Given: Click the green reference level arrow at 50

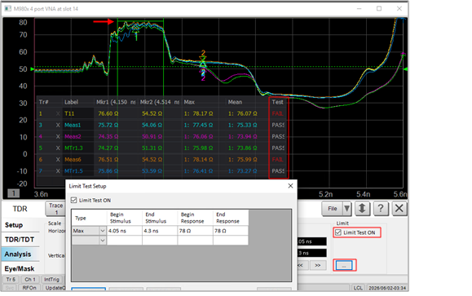Looking at the screenshot, I should click(33, 69).
